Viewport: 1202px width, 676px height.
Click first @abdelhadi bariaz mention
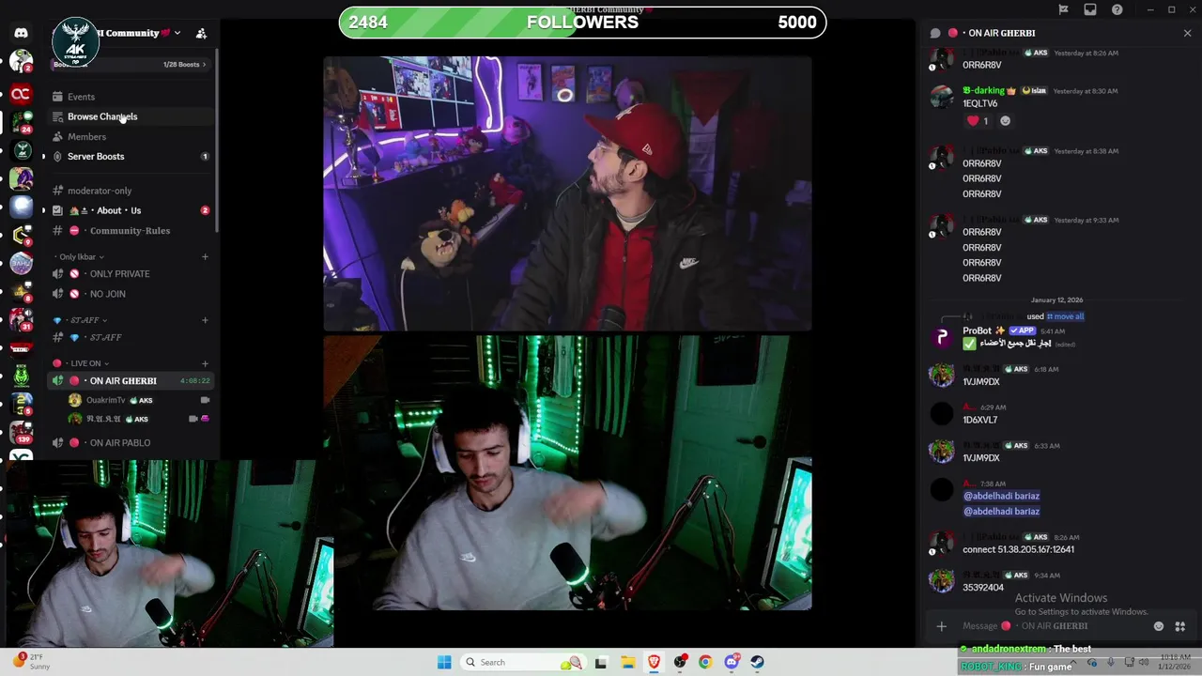point(1001,496)
